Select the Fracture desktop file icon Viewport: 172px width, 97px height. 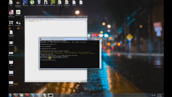(x=11, y=34)
